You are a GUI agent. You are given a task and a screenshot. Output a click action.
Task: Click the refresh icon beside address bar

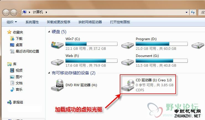[193, 12]
